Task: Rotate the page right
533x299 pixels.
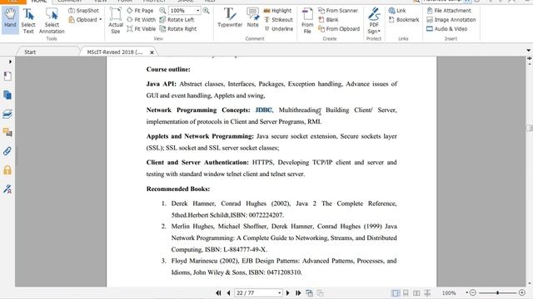Action: coord(178,29)
